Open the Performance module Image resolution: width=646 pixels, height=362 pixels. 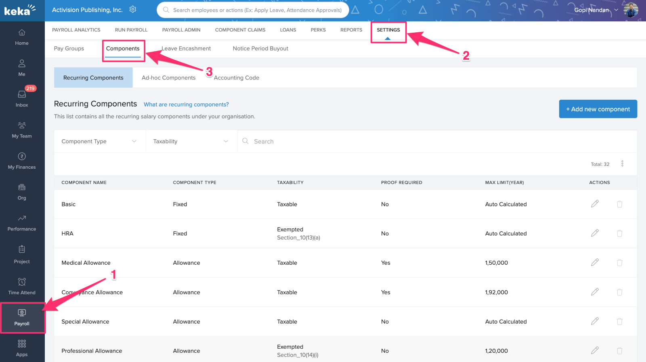(22, 223)
